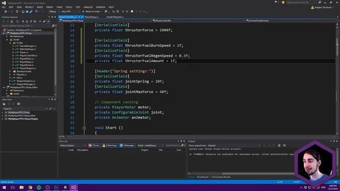Screen dimensions: 340x191
Task: Collapse the MultiplayerFPS.CSharp project node
Action: coord(4,33)
